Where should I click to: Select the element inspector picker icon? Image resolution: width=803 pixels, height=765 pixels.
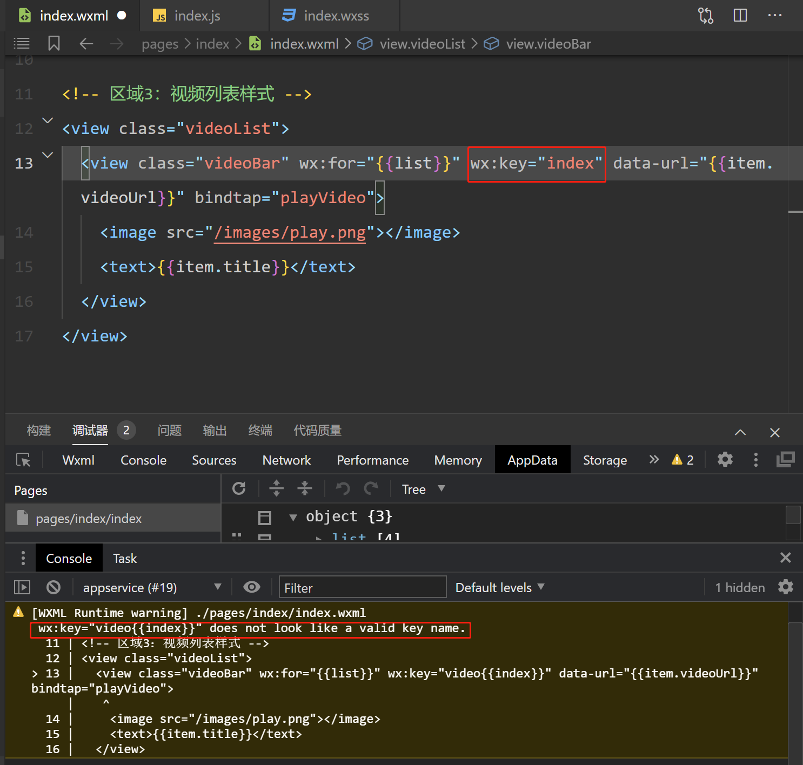tap(23, 460)
